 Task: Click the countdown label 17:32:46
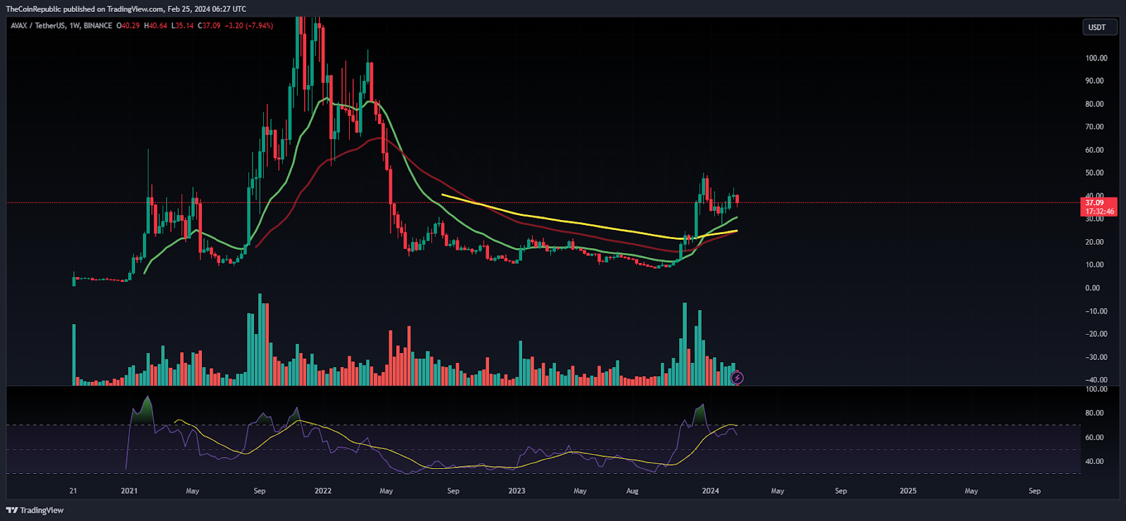tap(1099, 211)
